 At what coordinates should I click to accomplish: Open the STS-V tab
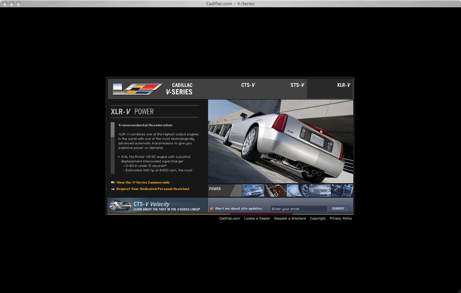click(x=297, y=85)
